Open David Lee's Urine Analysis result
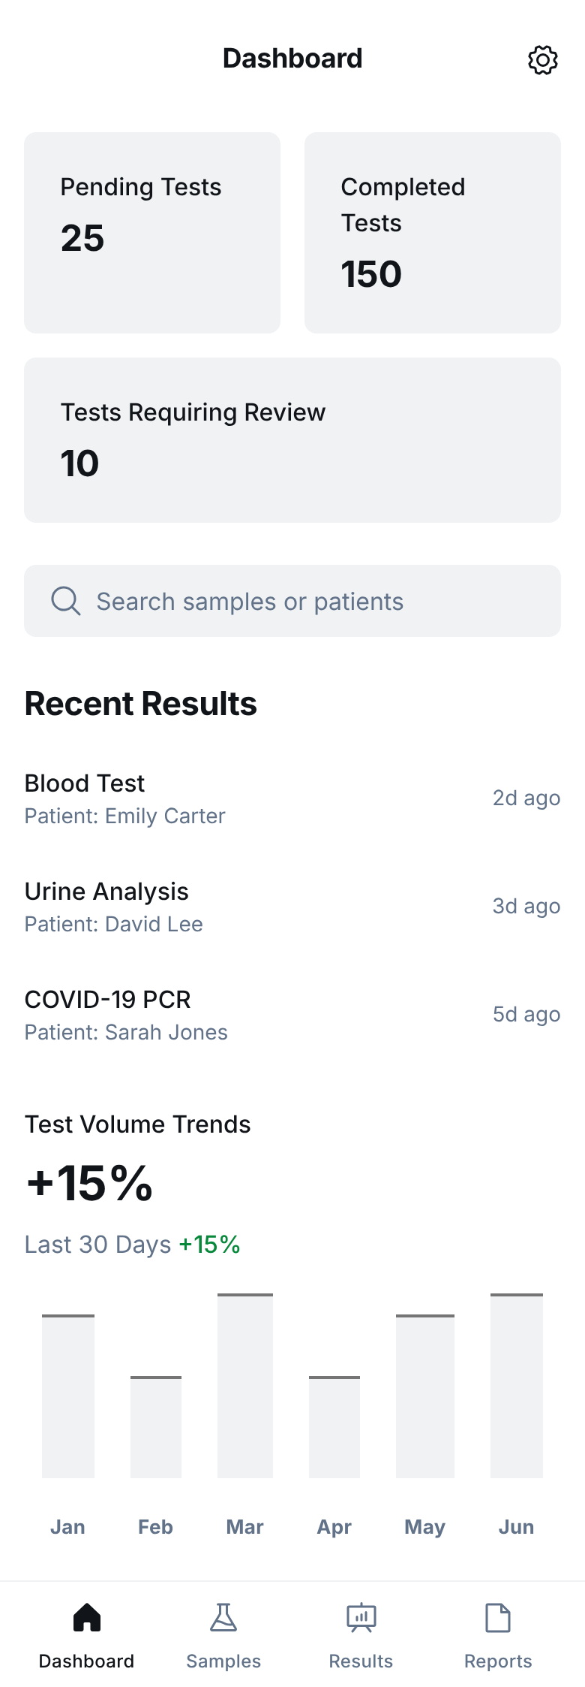Screen dimensions: 585x1687 [292, 907]
